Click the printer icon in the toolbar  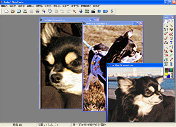[x=38, y=11]
